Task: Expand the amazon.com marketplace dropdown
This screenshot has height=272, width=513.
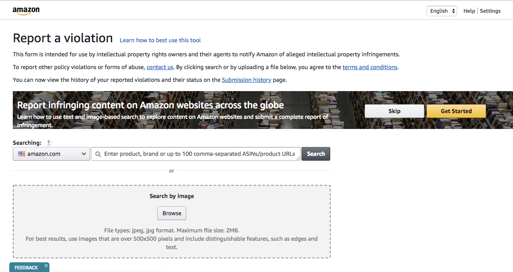Action: tap(51, 154)
